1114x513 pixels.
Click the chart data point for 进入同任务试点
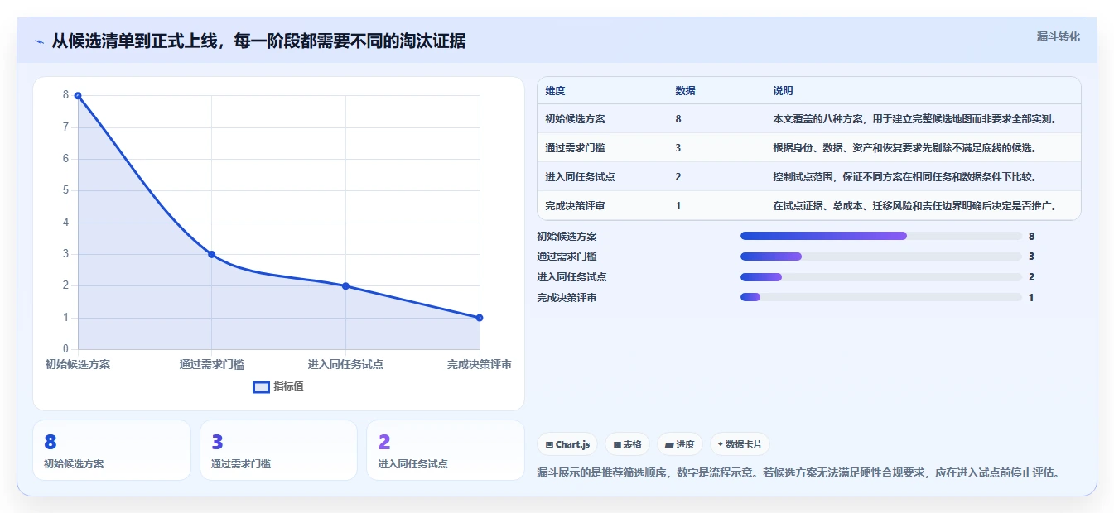tap(345, 286)
